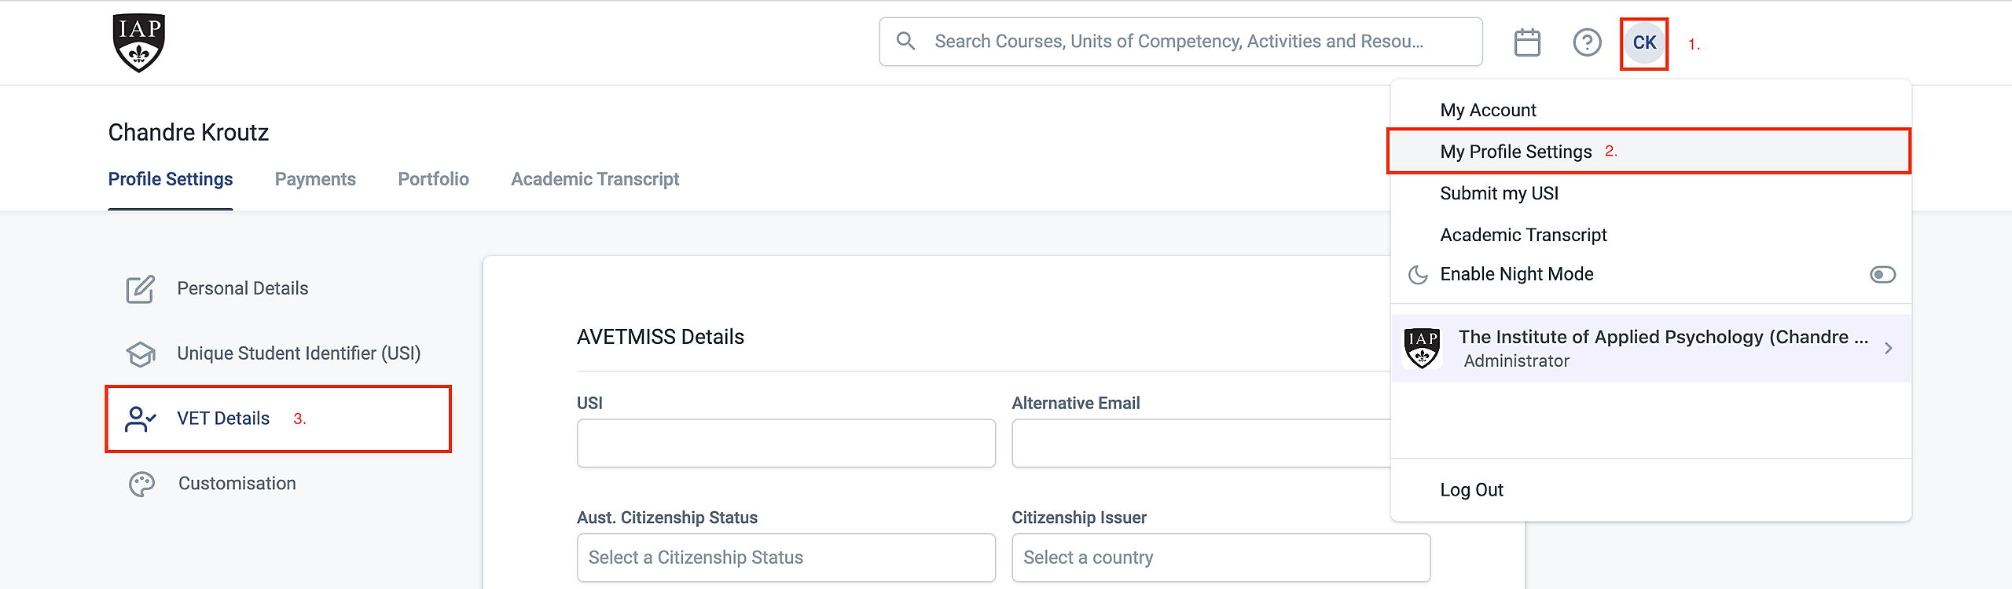Switch to the Payments tab
Viewport: 2012px width, 589px height.
coord(315,180)
